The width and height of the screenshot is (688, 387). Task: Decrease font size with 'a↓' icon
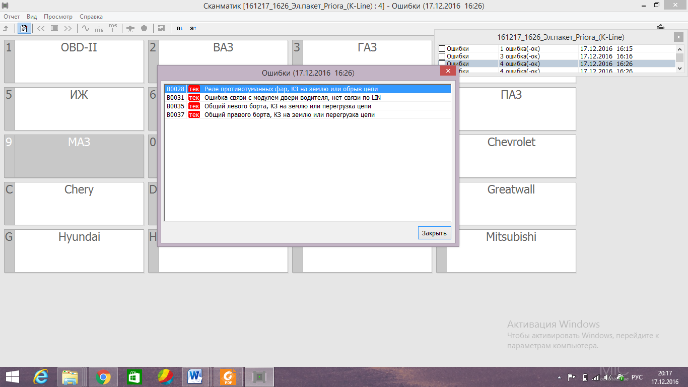(x=179, y=28)
